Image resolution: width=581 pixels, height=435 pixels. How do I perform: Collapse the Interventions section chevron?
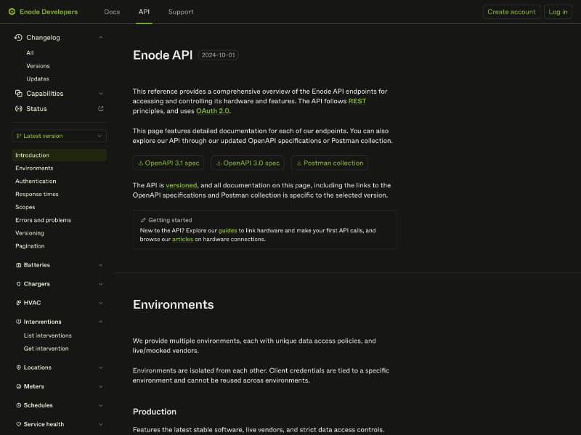100,322
